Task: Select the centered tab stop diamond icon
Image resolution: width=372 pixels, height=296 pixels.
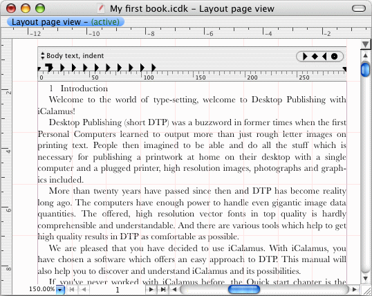Action: [315, 57]
